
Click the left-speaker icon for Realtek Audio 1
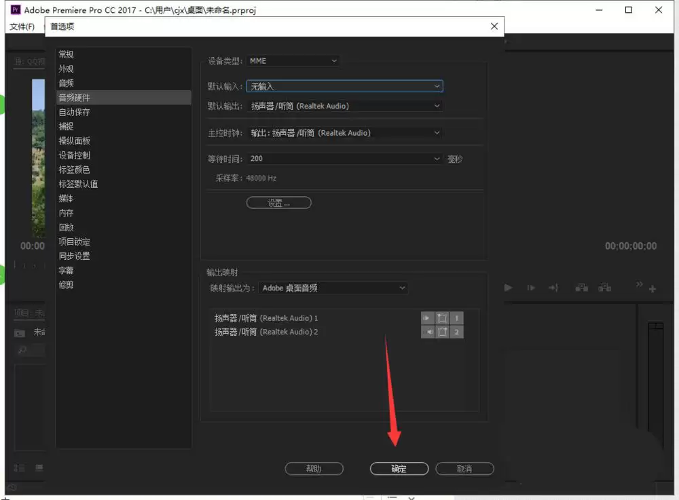click(x=427, y=318)
